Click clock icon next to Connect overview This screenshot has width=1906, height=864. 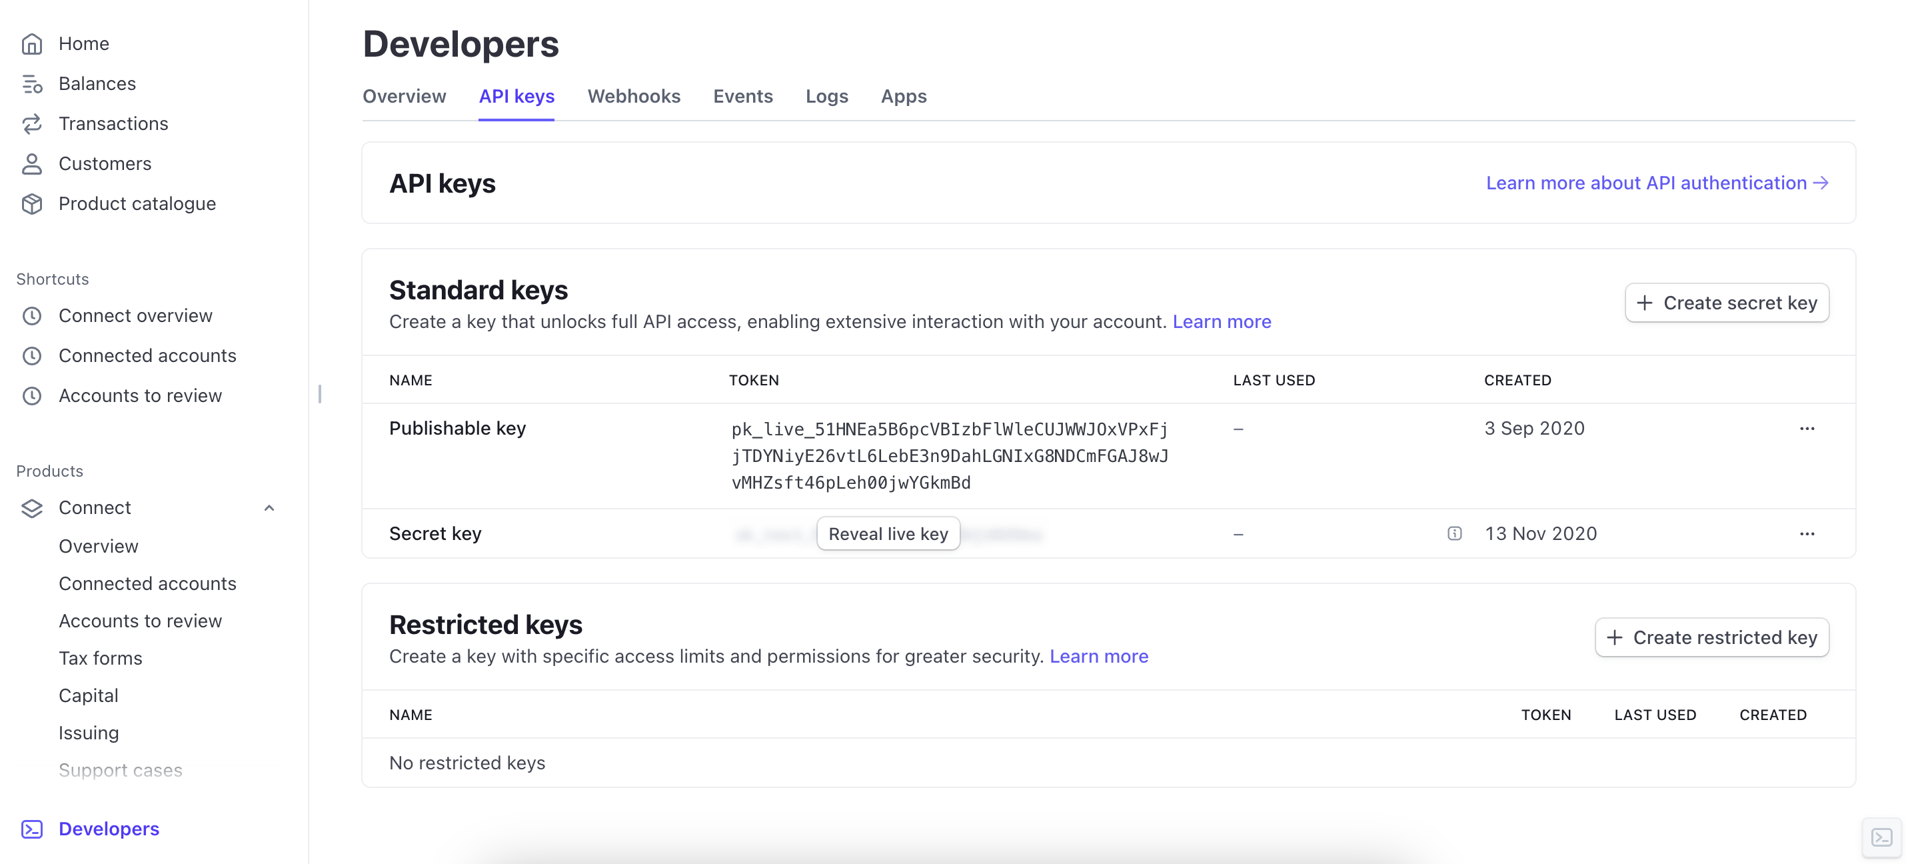32,316
